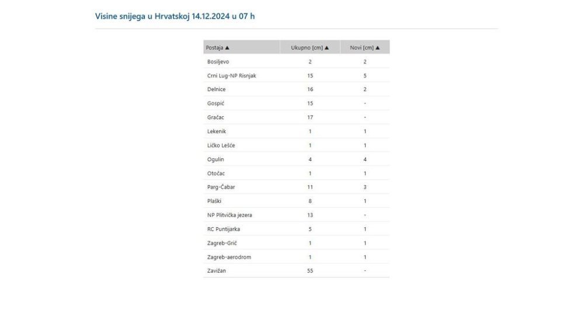Click the Ogulin station entry
Screen dimensions: 584x320
pyautogui.click(x=215, y=159)
